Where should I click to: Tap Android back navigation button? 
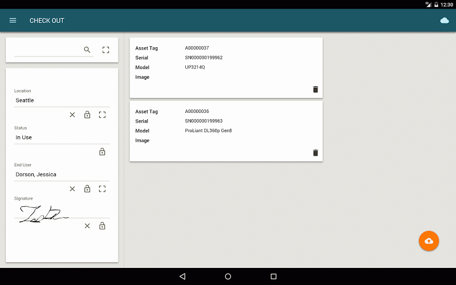182,276
